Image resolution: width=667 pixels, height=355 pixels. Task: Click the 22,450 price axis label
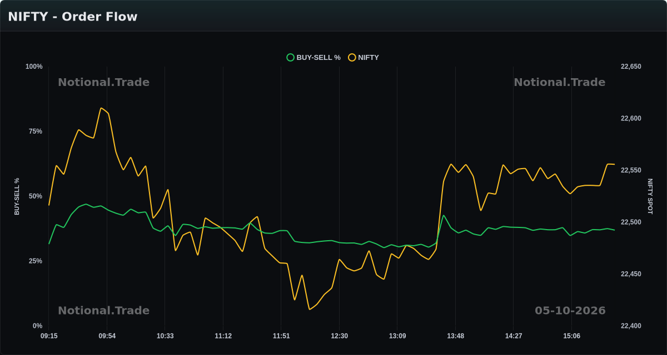click(631, 274)
